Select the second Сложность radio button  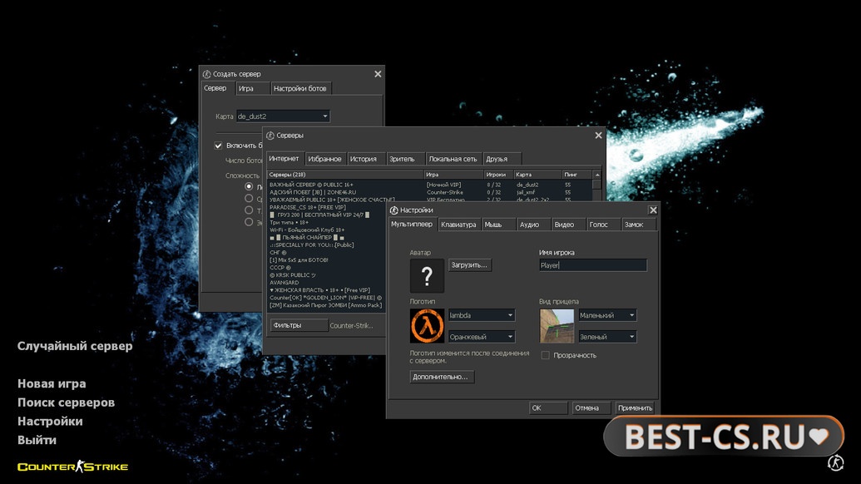point(249,198)
